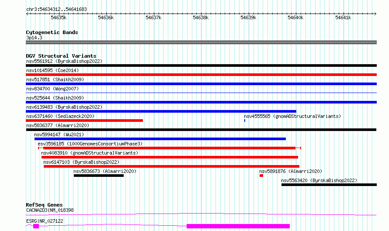
Task: Open variant label nsv5561912 (ByrskaBishop2022)
Action: [x=64, y=61]
